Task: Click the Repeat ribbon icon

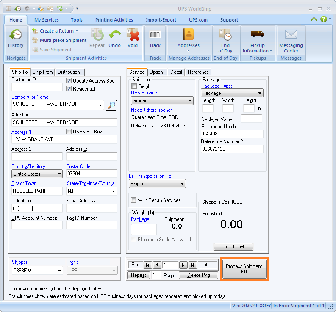Action: coord(97,35)
